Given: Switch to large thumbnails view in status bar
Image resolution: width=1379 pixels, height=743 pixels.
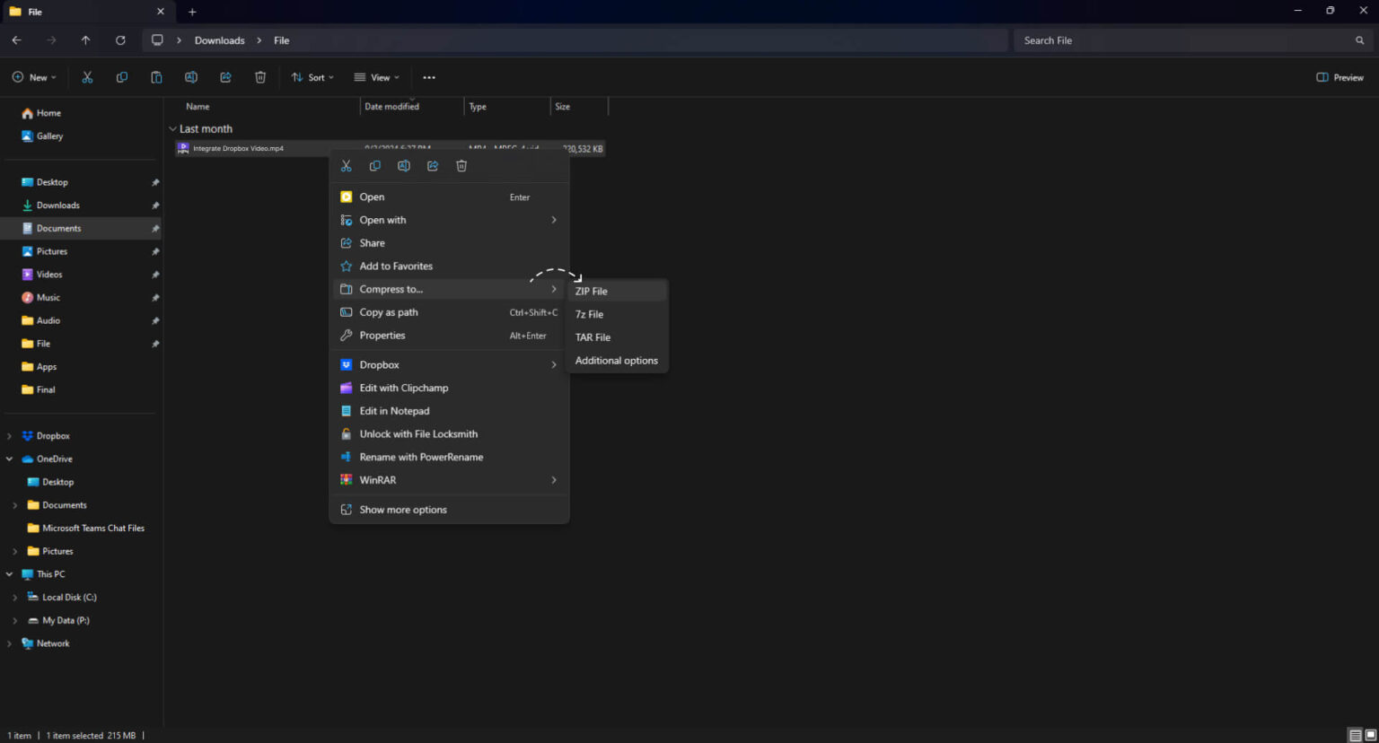Looking at the screenshot, I should 1370,735.
